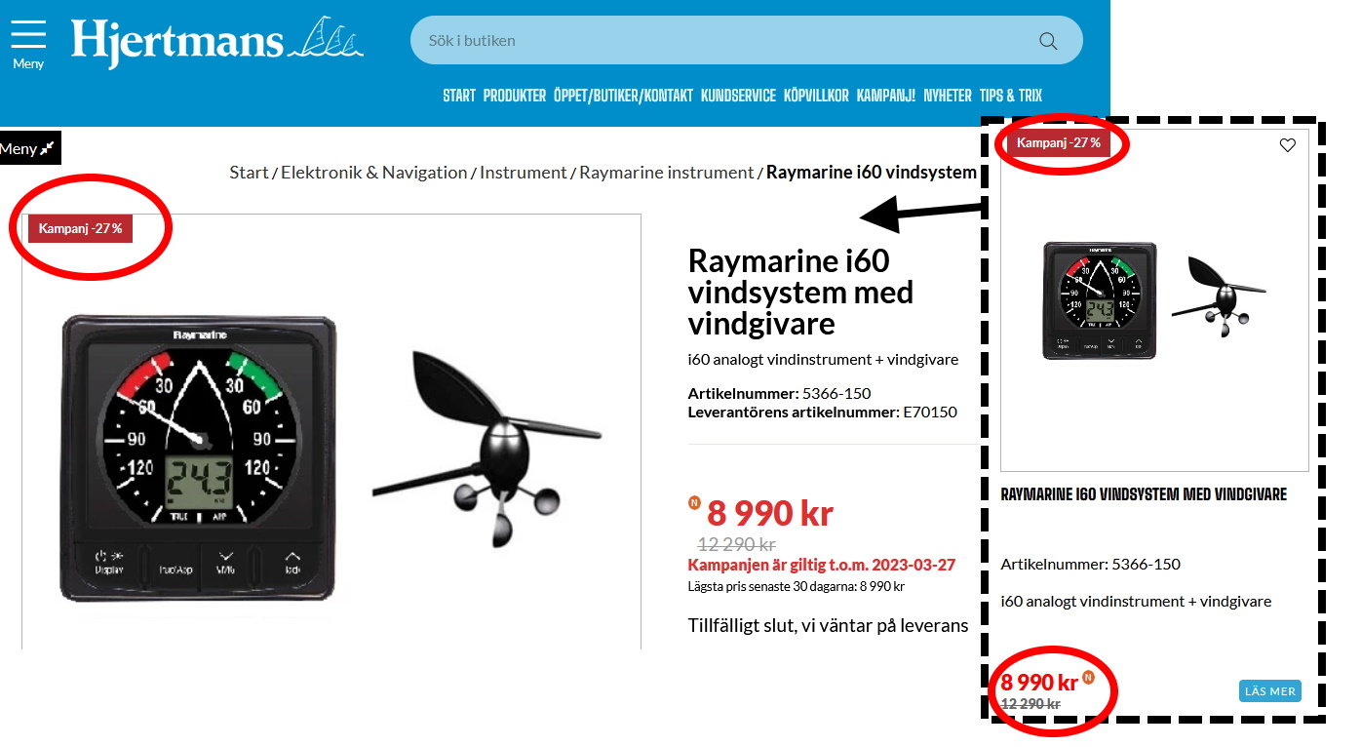Open the product card thumbnail image
The image size is (1361, 747).
[x=1154, y=300]
